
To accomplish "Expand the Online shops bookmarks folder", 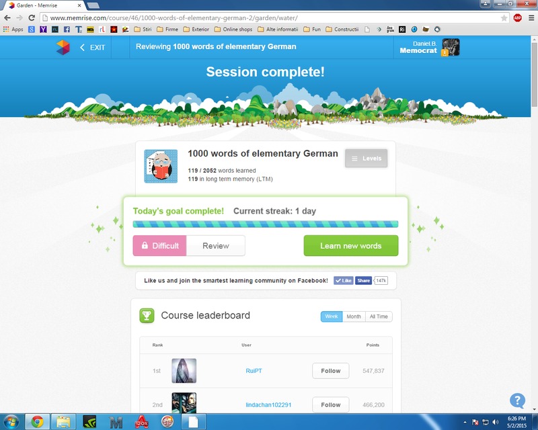I will [x=233, y=29].
